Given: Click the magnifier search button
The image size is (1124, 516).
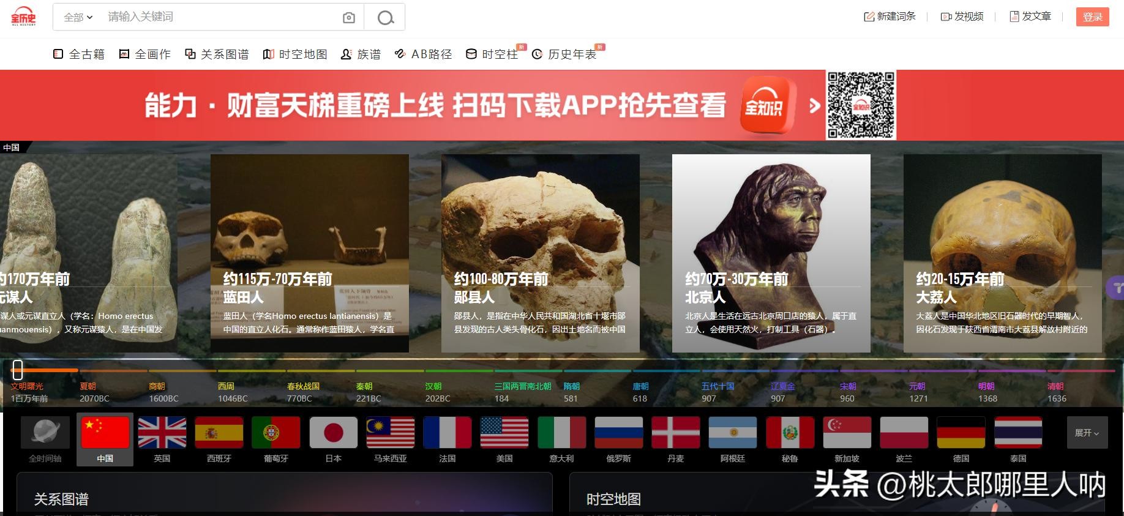Looking at the screenshot, I should click(x=385, y=18).
